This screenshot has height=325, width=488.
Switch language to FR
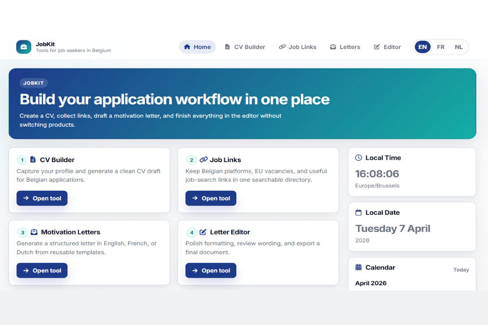[440, 47]
